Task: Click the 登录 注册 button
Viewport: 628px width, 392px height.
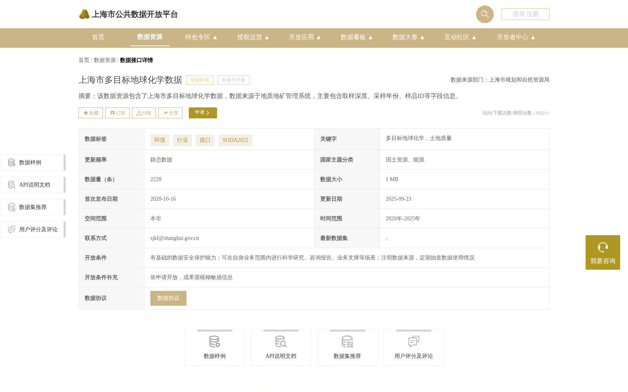Action: [x=526, y=14]
